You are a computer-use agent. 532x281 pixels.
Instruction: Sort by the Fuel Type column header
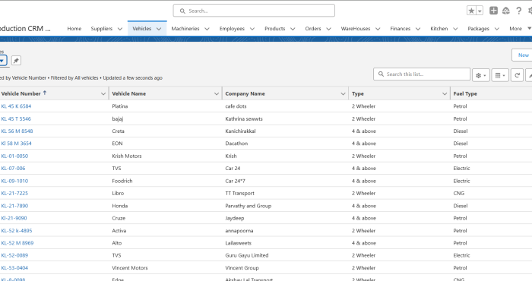(x=465, y=93)
